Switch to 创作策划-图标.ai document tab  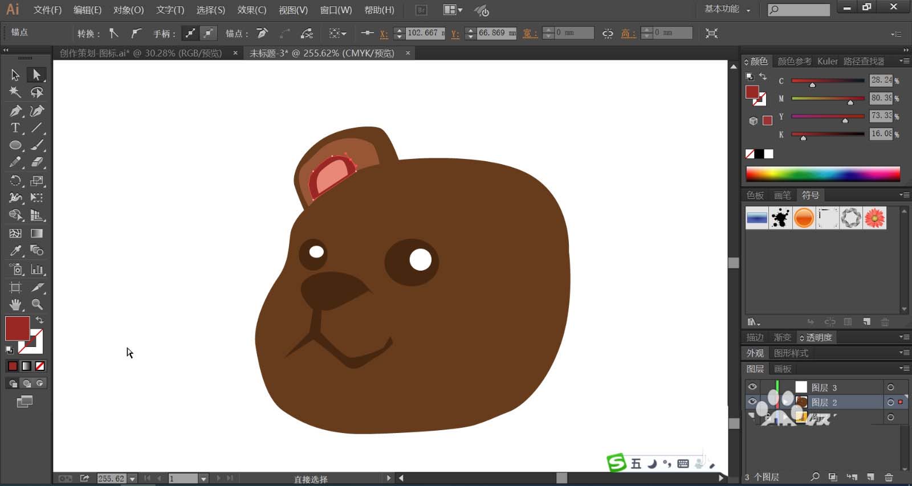pyautogui.click(x=140, y=53)
